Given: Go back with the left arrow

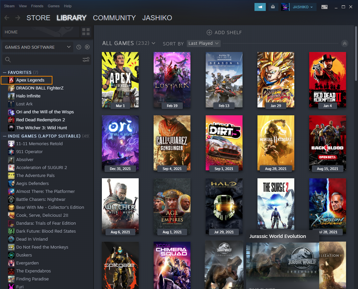Looking at the screenshot, I should pos(7,18).
